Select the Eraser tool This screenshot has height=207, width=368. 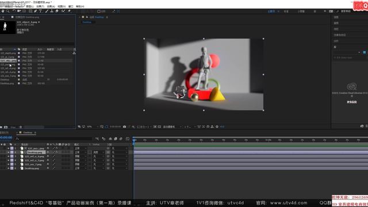tap(57, 11)
